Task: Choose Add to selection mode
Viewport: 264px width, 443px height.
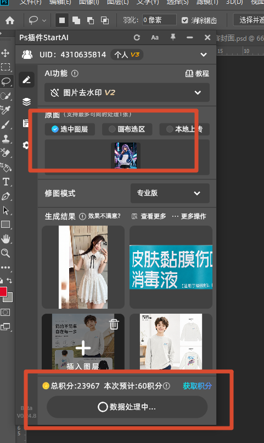Action: point(76,20)
